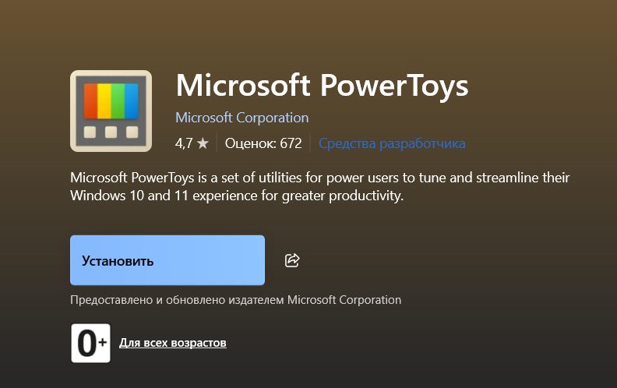Viewport: 617px width, 388px height.
Task: Click the rightmost small square in the PowerToys logo
Action: (x=132, y=132)
